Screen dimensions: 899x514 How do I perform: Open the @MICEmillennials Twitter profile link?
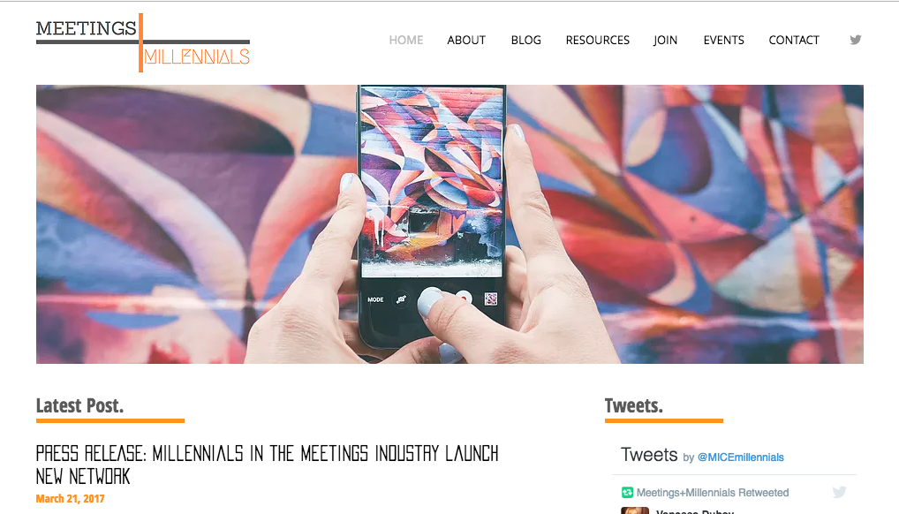[740, 457]
